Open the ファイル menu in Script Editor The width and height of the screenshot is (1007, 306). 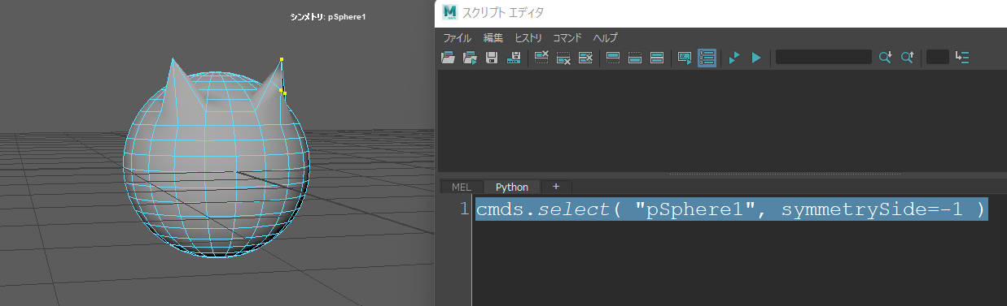pos(457,38)
